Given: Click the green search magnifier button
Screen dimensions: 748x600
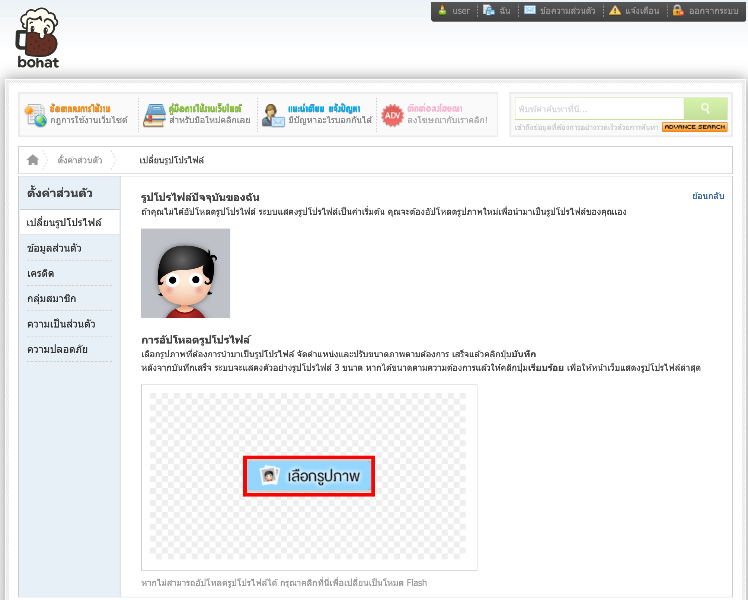Looking at the screenshot, I should pos(705,109).
